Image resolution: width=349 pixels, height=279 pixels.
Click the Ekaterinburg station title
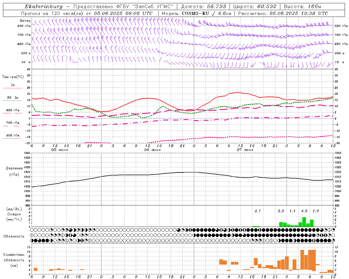coord(44,7)
